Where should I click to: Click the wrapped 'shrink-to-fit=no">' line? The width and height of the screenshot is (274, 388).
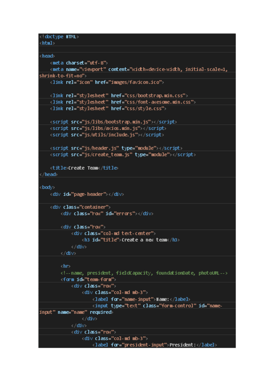(x=63, y=75)
